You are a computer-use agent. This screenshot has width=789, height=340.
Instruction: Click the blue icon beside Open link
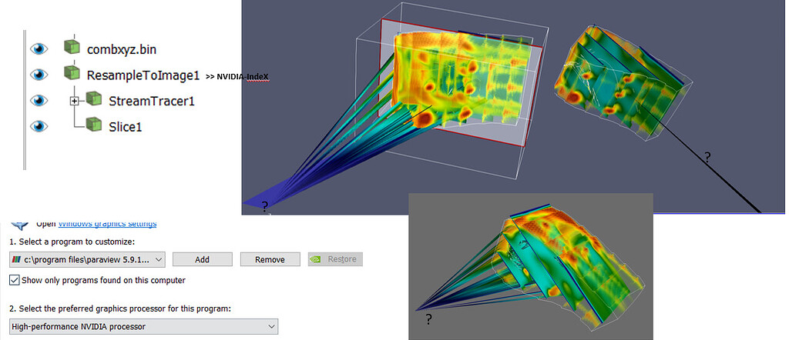19,225
